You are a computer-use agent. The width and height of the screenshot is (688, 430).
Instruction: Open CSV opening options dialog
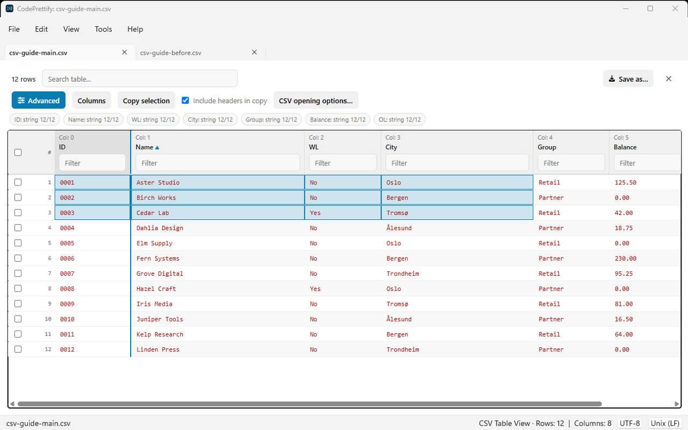coord(316,101)
